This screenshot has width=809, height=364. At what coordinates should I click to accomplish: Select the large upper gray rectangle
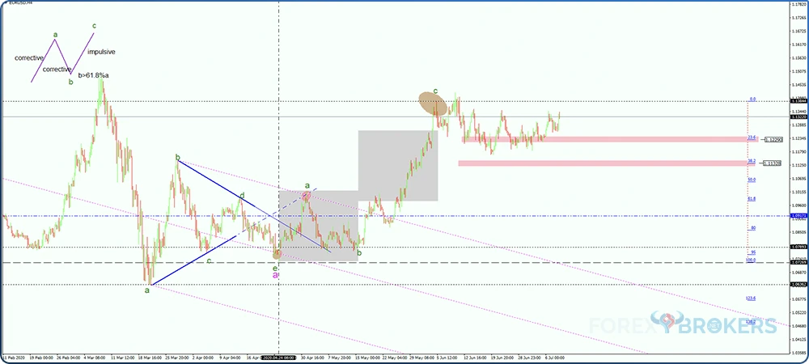point(398,166)
